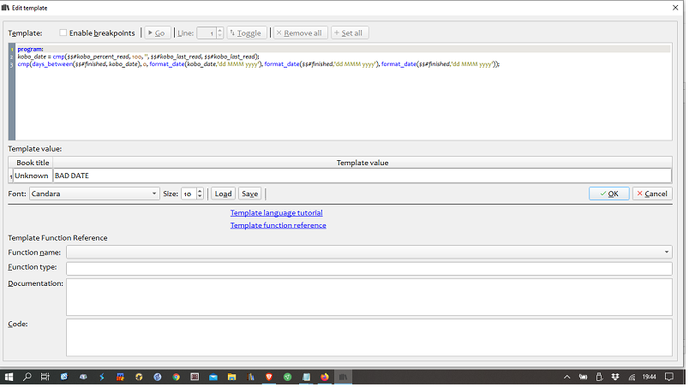The image size is (689, 387).
Task: Close the Edit template dialog
Action: click(675, 8)
